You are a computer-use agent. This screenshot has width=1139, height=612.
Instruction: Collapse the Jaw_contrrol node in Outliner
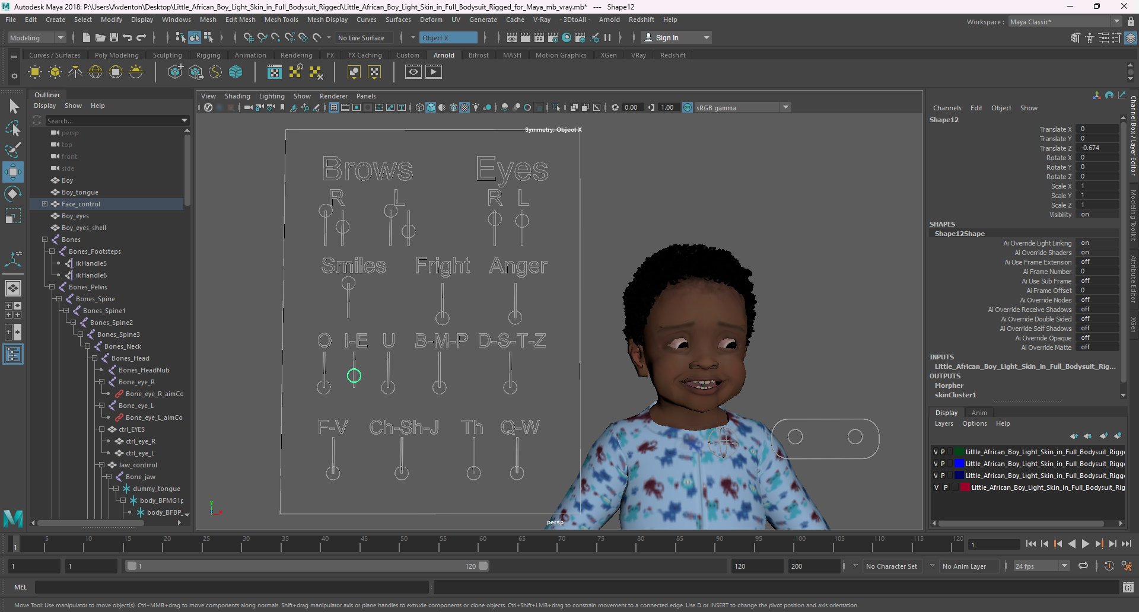click(x=101, y=465)
